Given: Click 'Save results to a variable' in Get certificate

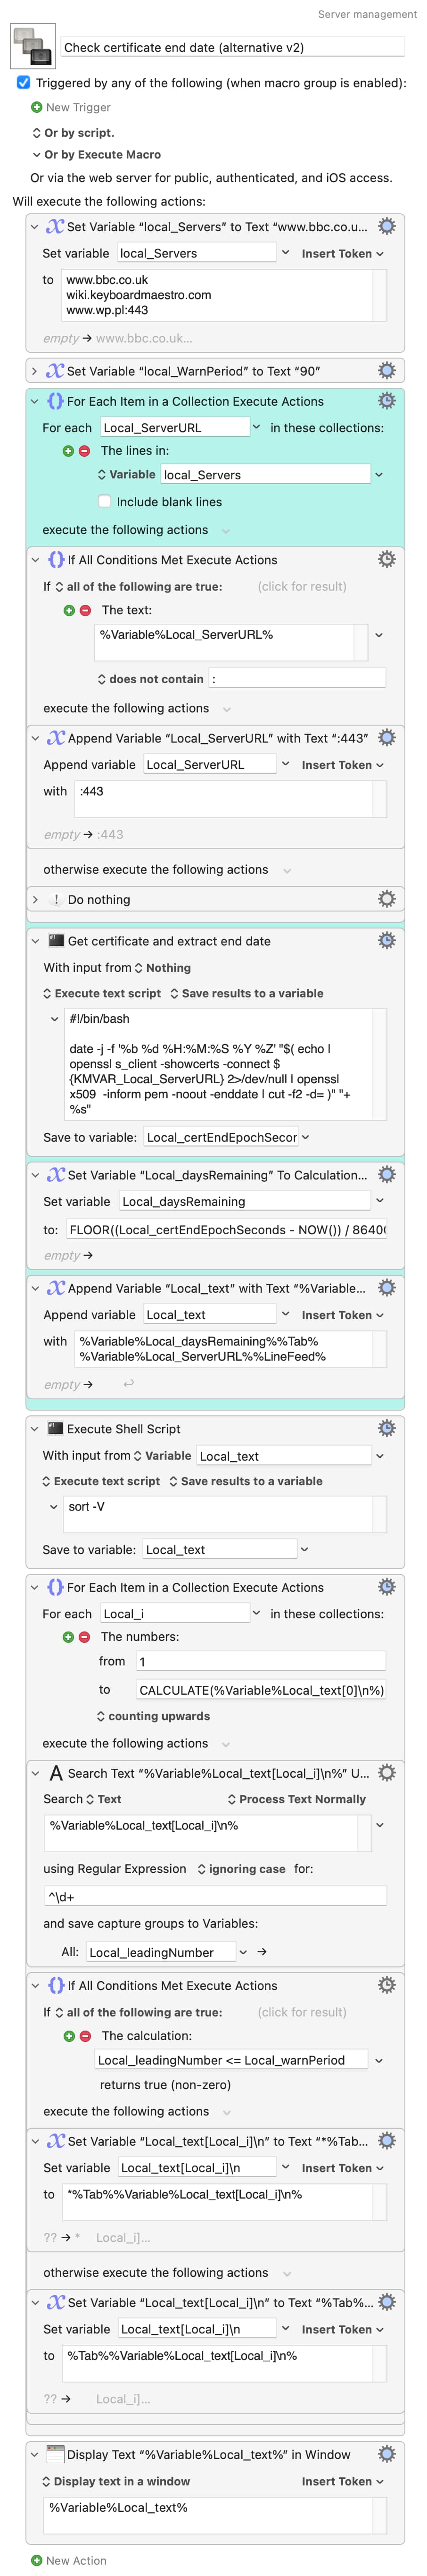Looking at the screenshot, I should pyautogui.click(x=246, y=993).
